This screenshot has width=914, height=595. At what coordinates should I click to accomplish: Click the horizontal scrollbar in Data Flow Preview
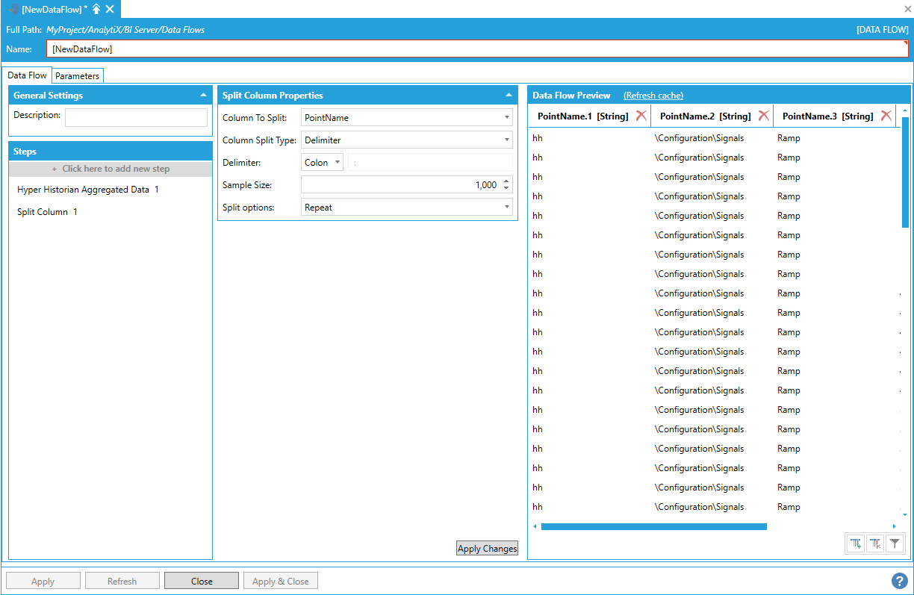[653, 526]
